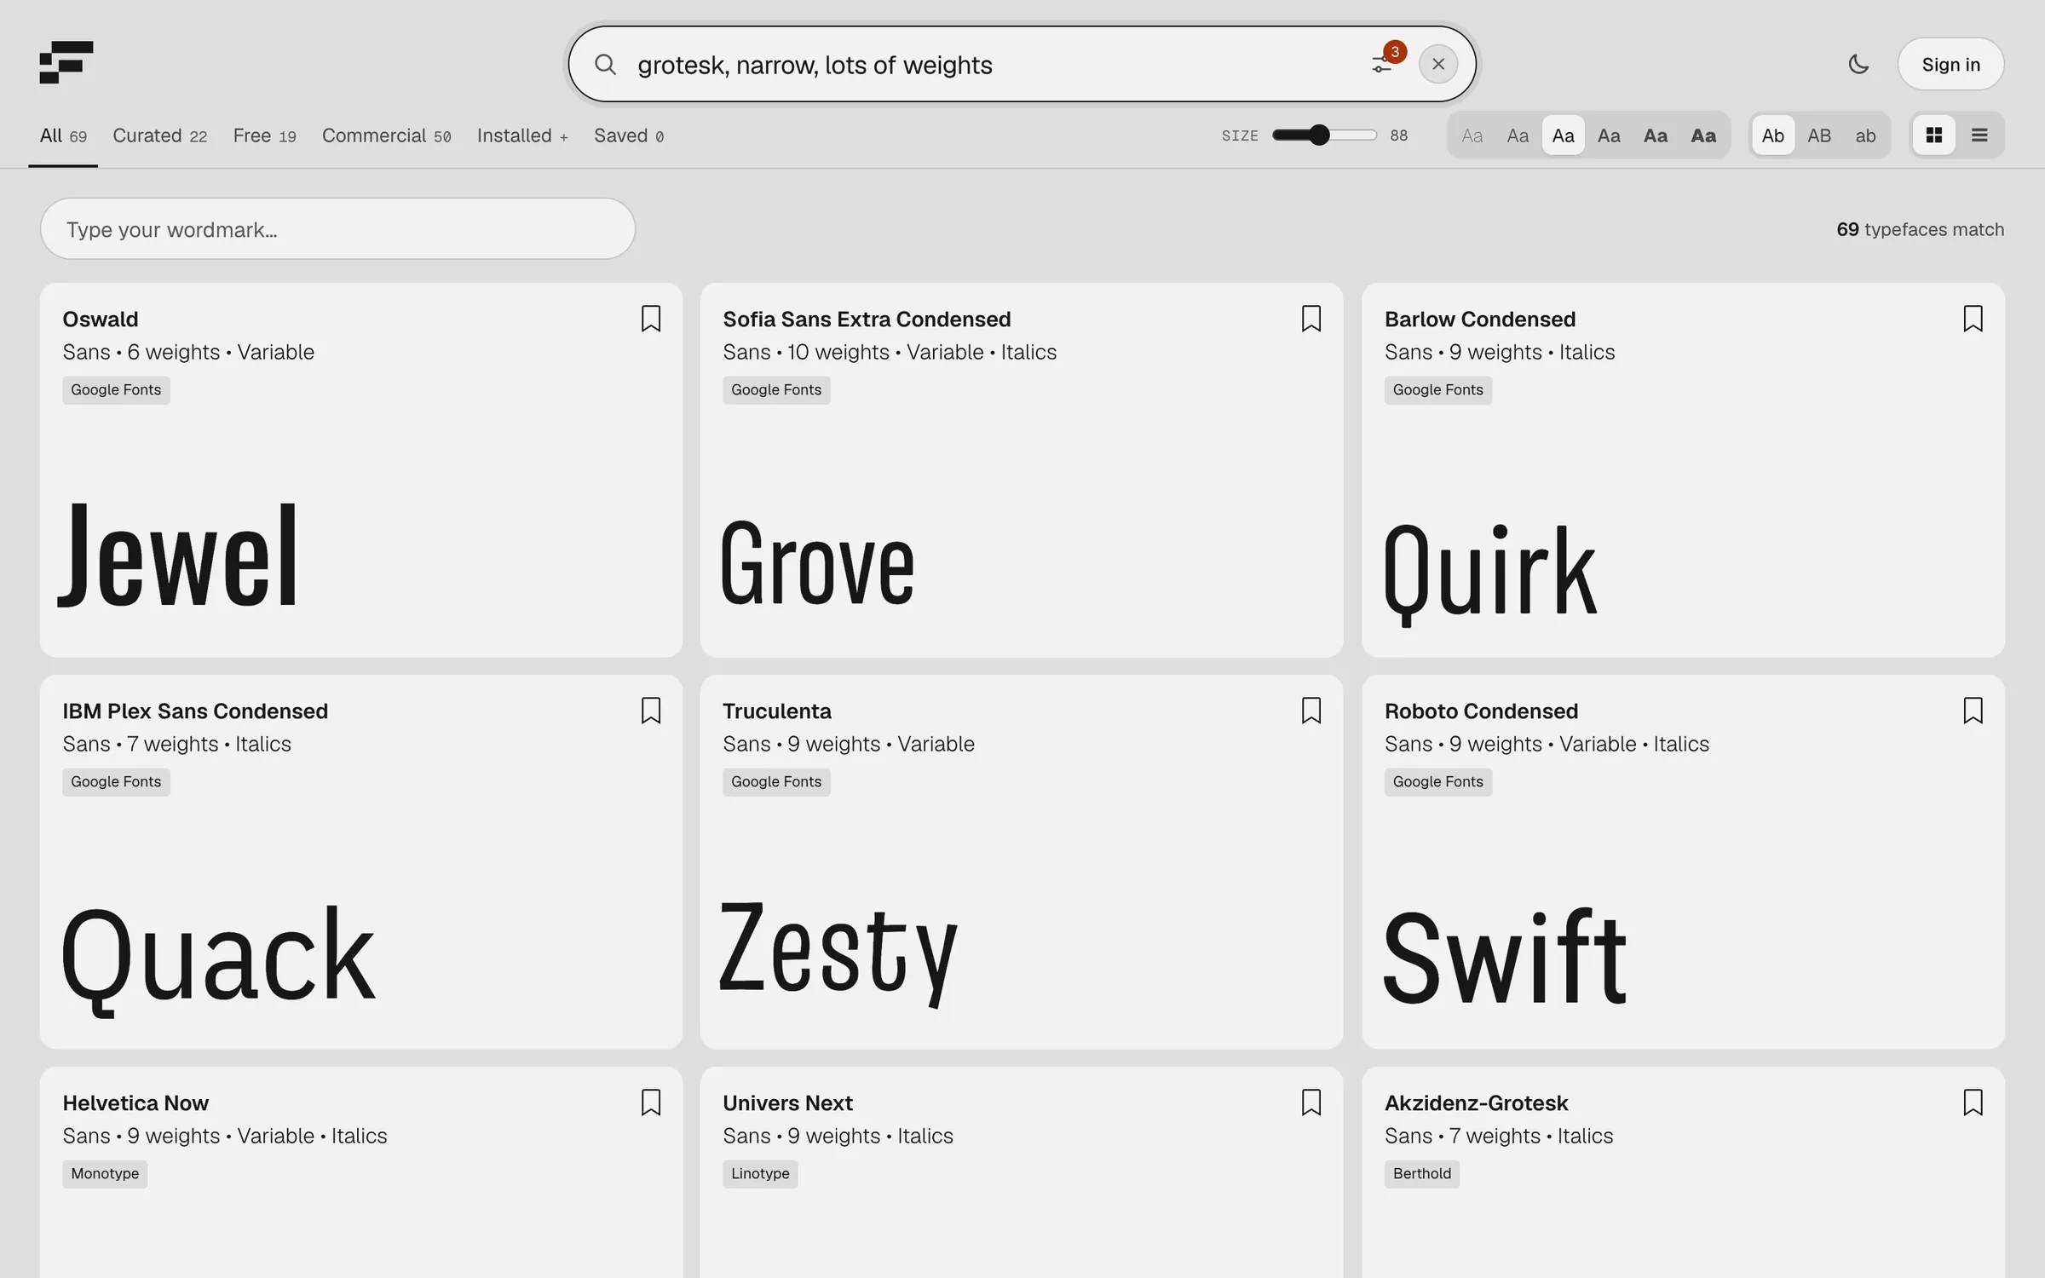The width and height of the screenshot is (2045, 1278).
Task: Switch to list view layout
Action: [x=1979, y=135]
